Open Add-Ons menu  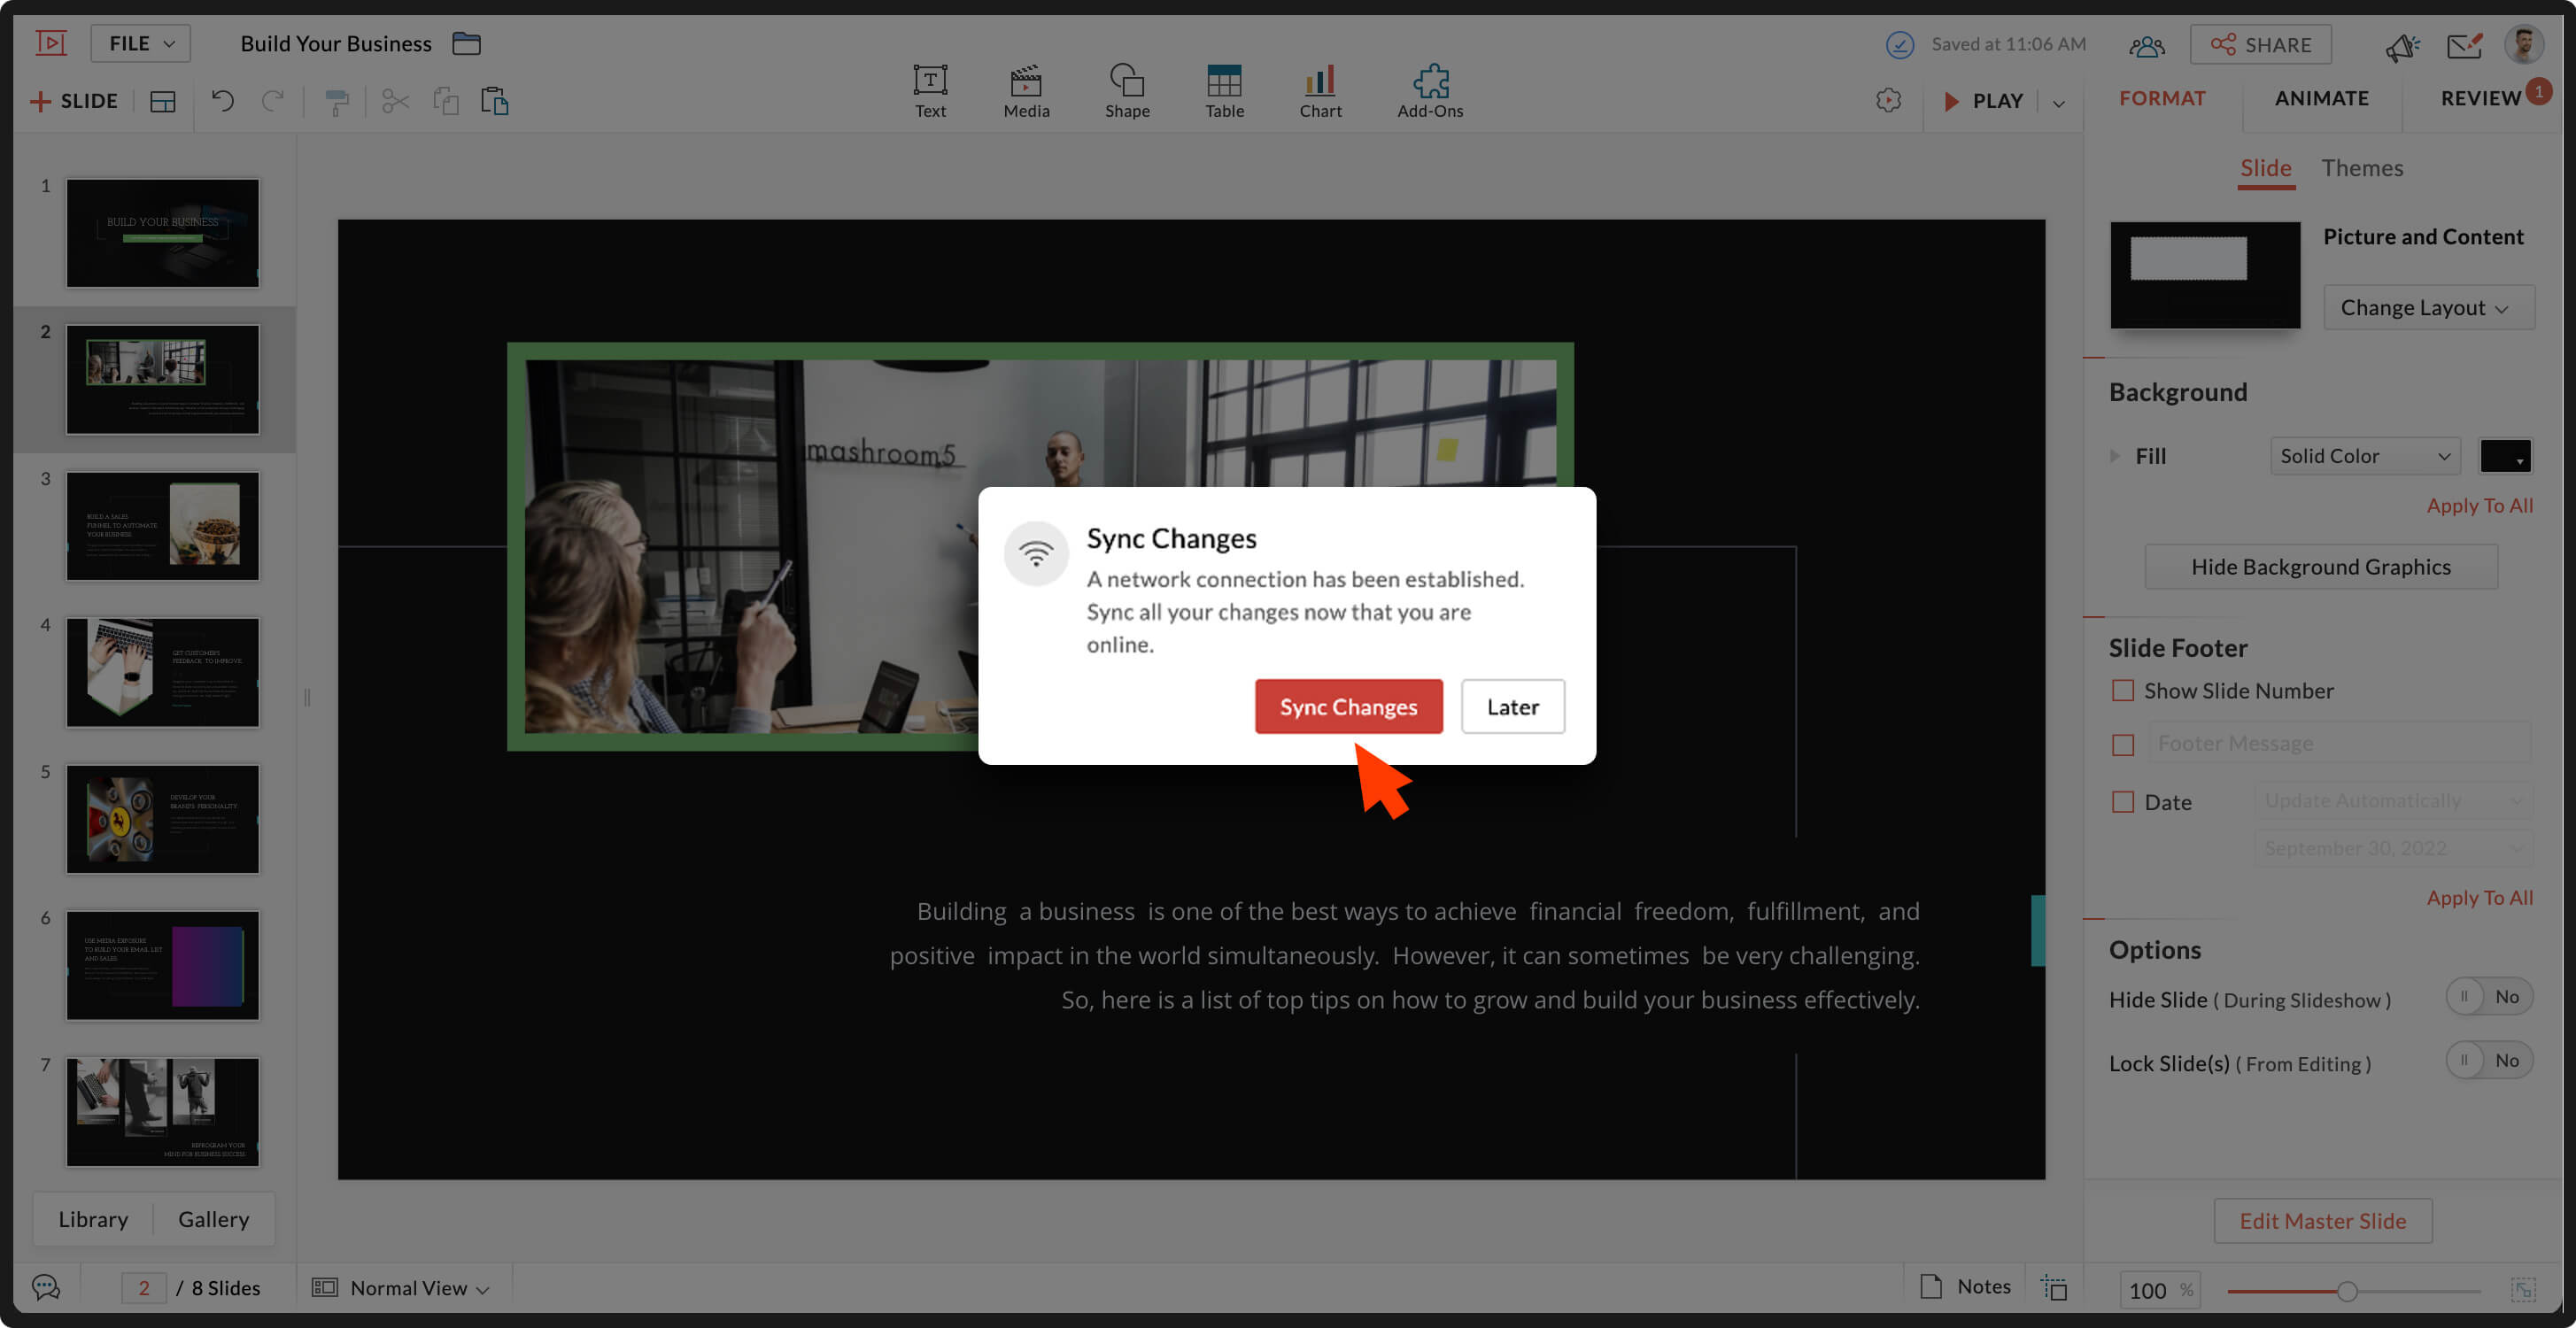1429,91
